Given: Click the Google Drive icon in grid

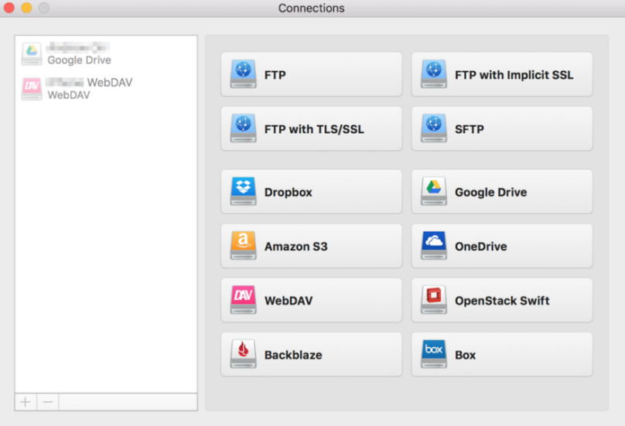Looking at the screenshot, I should point(433,192).
